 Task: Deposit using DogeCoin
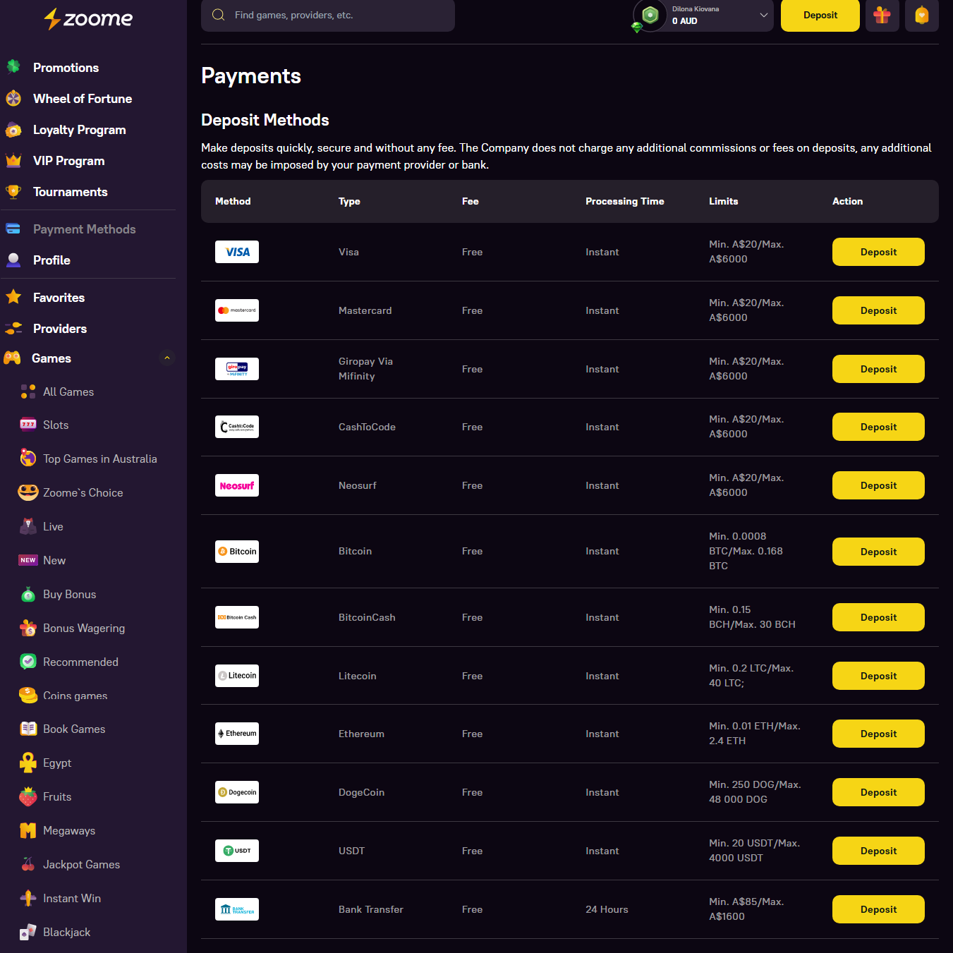(878, 792)
